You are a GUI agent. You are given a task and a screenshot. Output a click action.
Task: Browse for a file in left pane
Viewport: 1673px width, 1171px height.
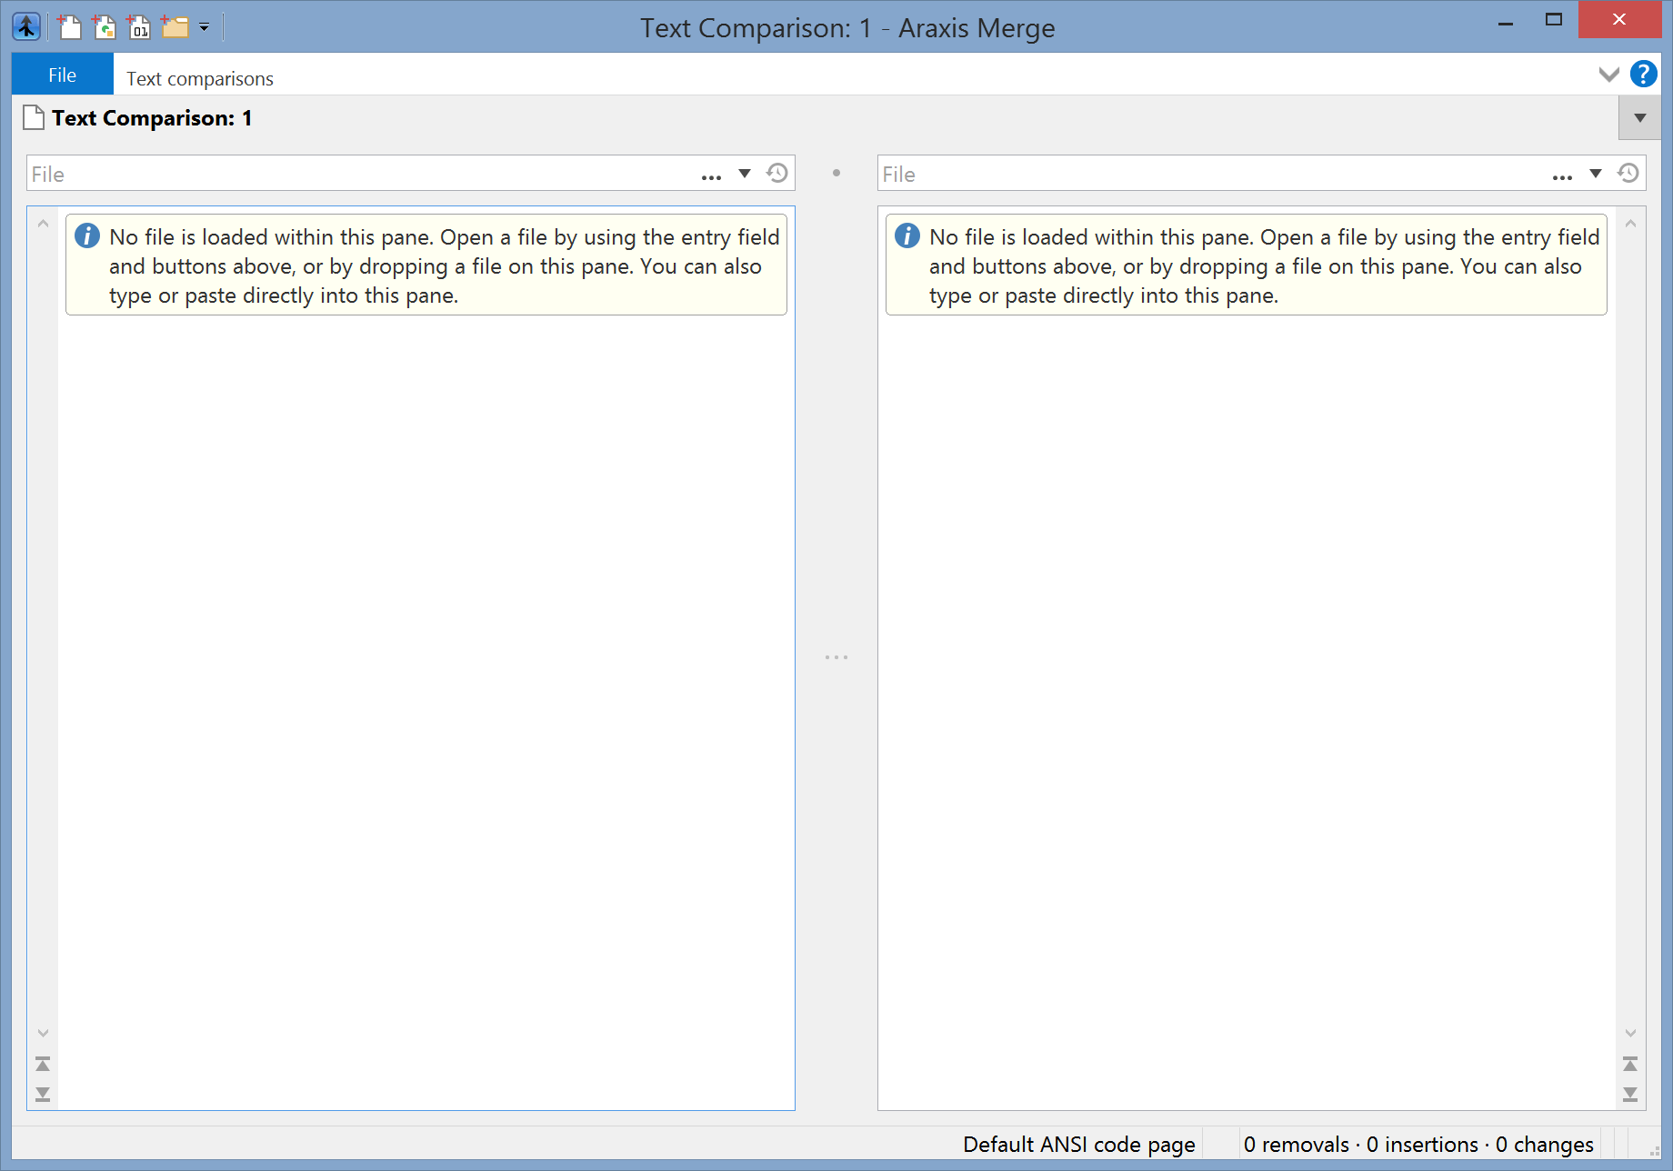coord(711,175)
